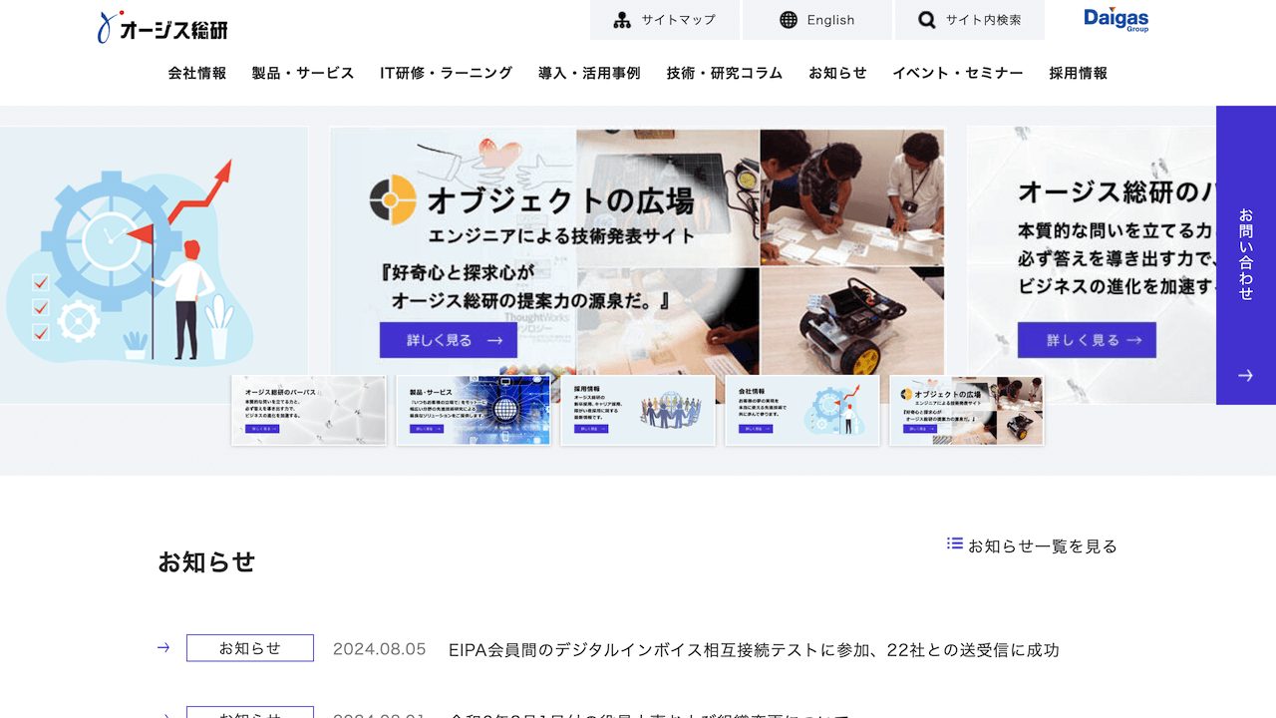Viewport: 1276px width, 718px height.
Task: Open the Daigas Group logo link
Action: [1114, 20]
